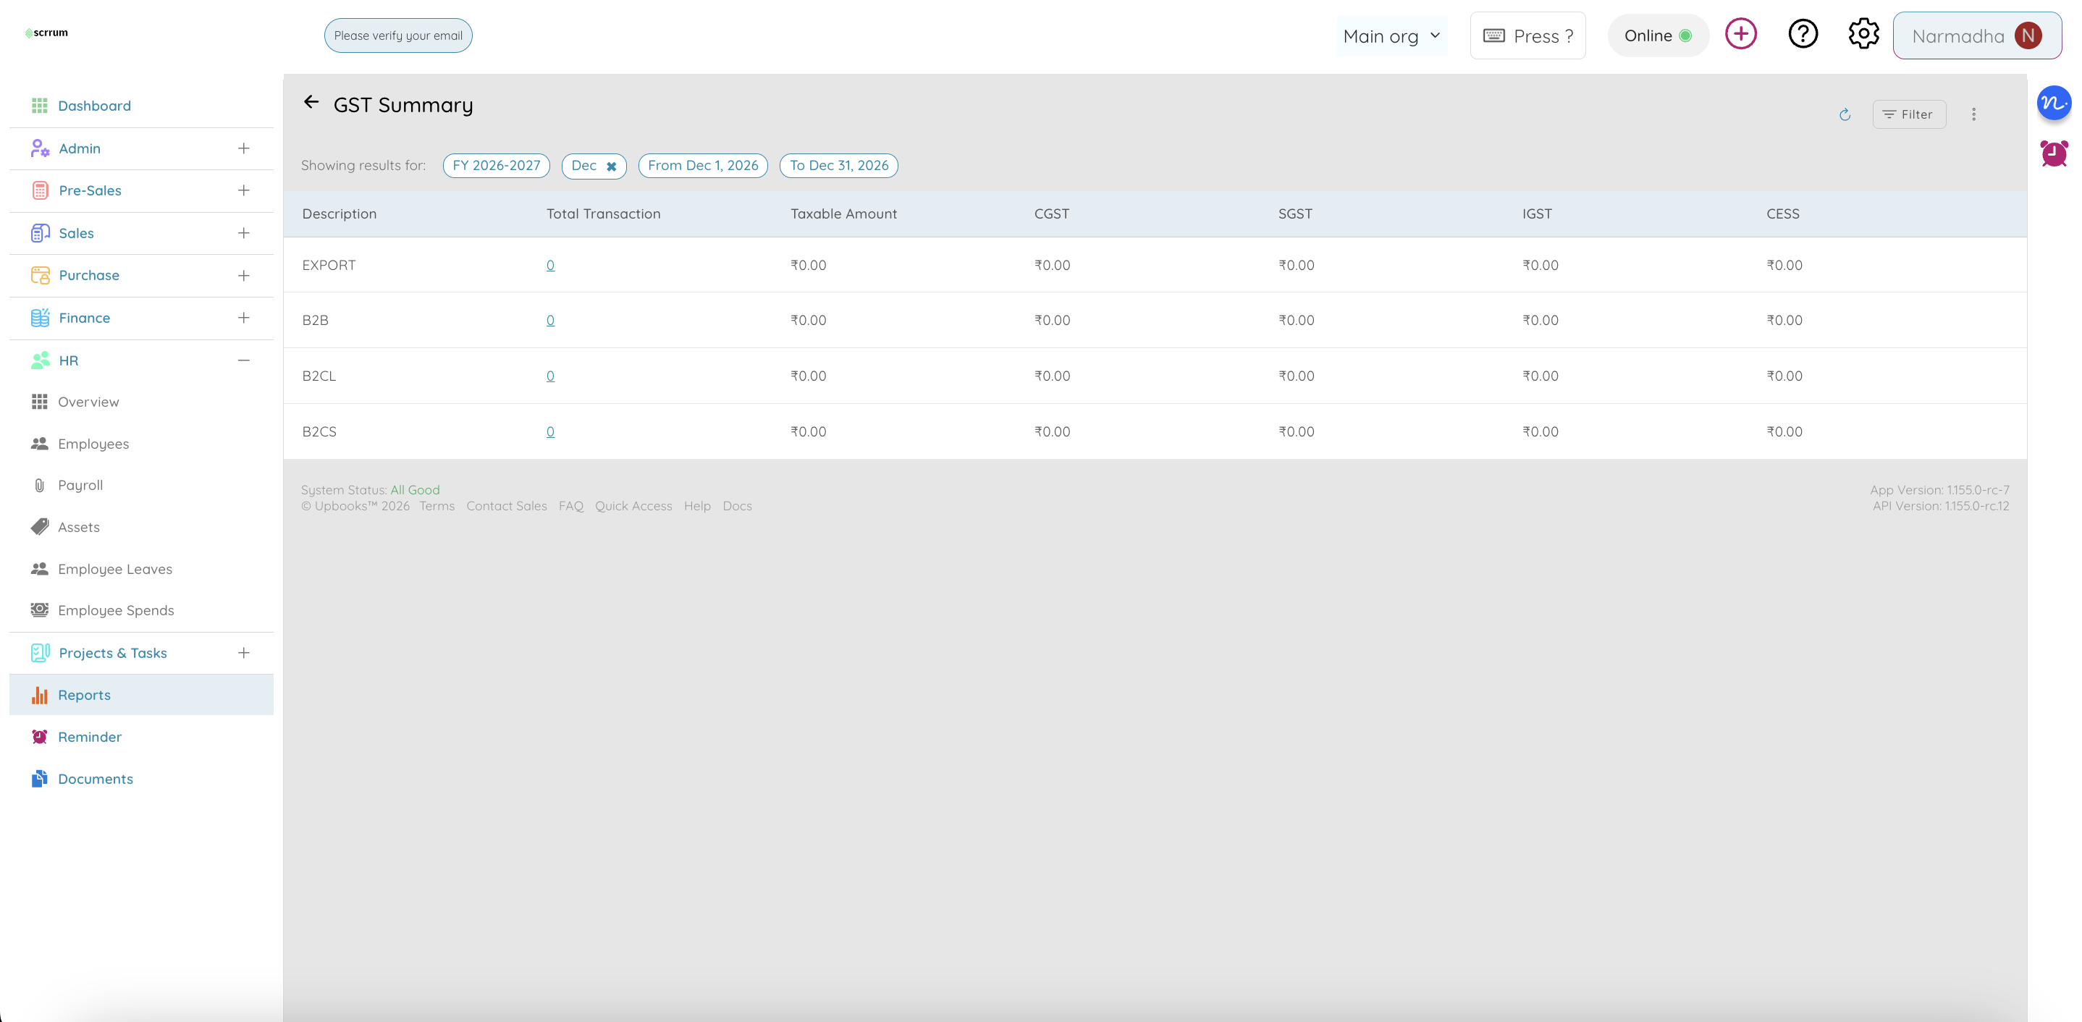2082x1022 pixels.
Task: Open the Narmadha user profile menu
Action: coord(1976,35)
